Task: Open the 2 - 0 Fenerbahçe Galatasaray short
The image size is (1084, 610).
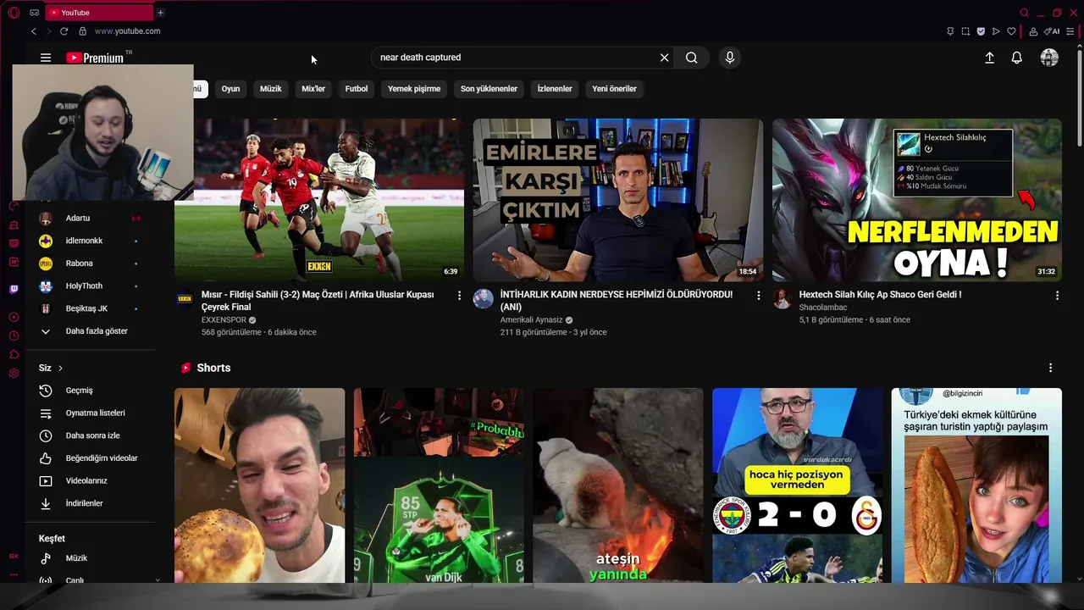Action: (797, 485)
